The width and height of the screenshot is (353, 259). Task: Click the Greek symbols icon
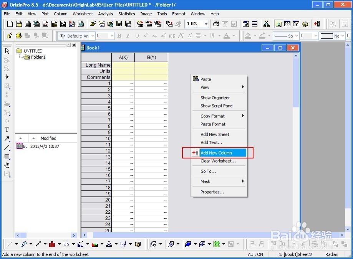click(x=172, y=36)
